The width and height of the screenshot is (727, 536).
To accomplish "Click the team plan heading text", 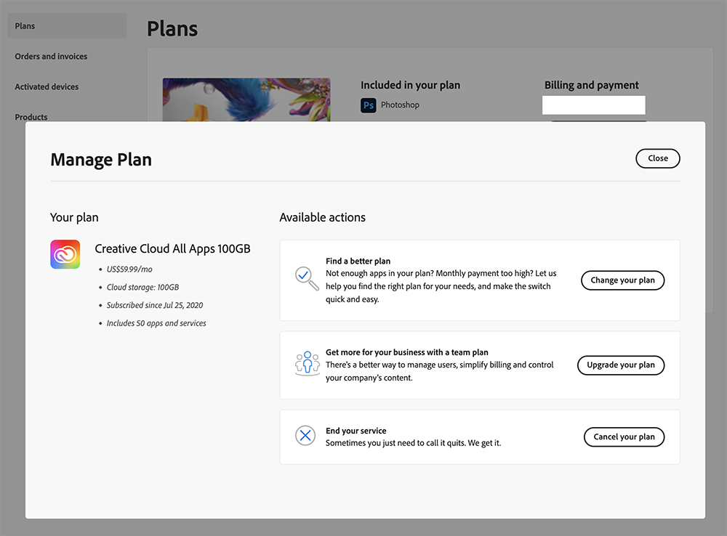I will tap(406, 352).
